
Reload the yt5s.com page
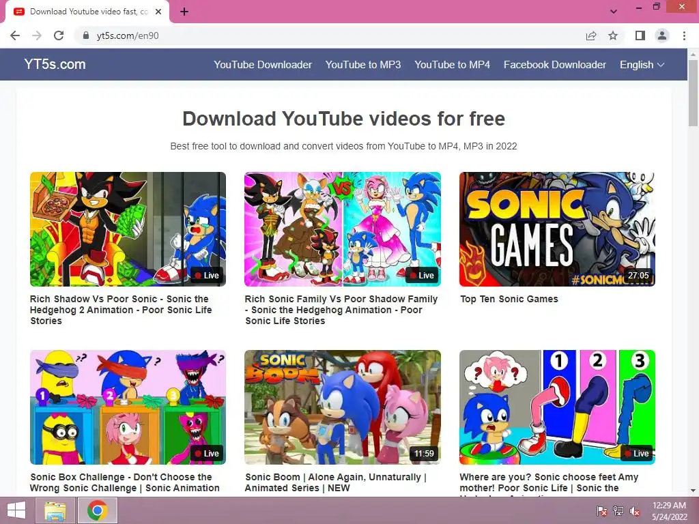59,35
